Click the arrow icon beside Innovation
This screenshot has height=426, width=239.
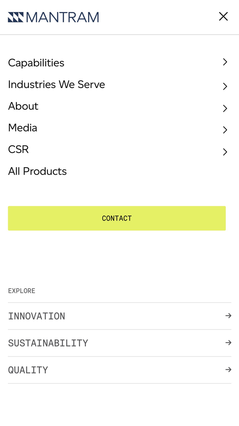(x=228, y=316)
